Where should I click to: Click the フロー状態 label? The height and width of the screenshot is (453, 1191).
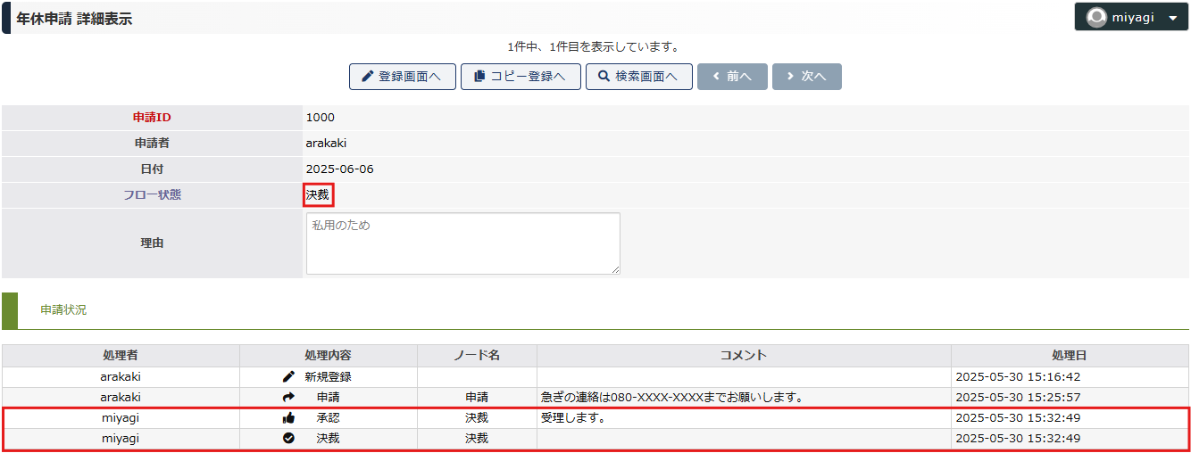152,195
